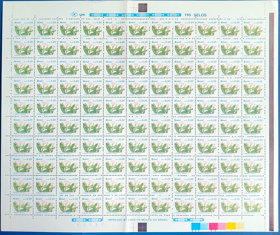The image size is (280, 235).
Task: Click the blue ornamental band left of IMPRESSO text
Action: pyautogui.click(x=87, y=220)
